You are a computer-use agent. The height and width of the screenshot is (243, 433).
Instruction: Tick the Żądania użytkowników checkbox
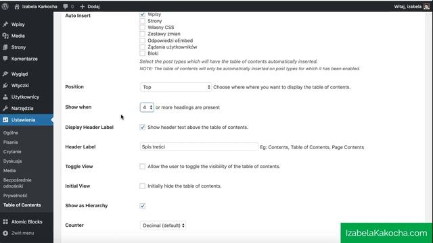[x=142, y=47]
